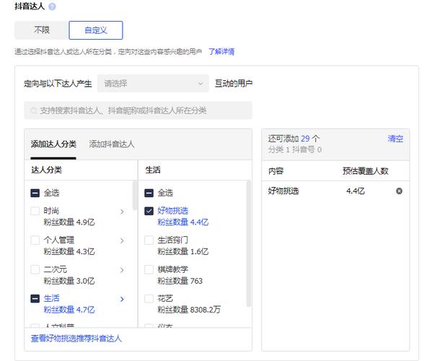The height and width of the screenshot is (361, 443).
Task: Open the 抖音达人 help question mark icon
Action: coord(52,6)
